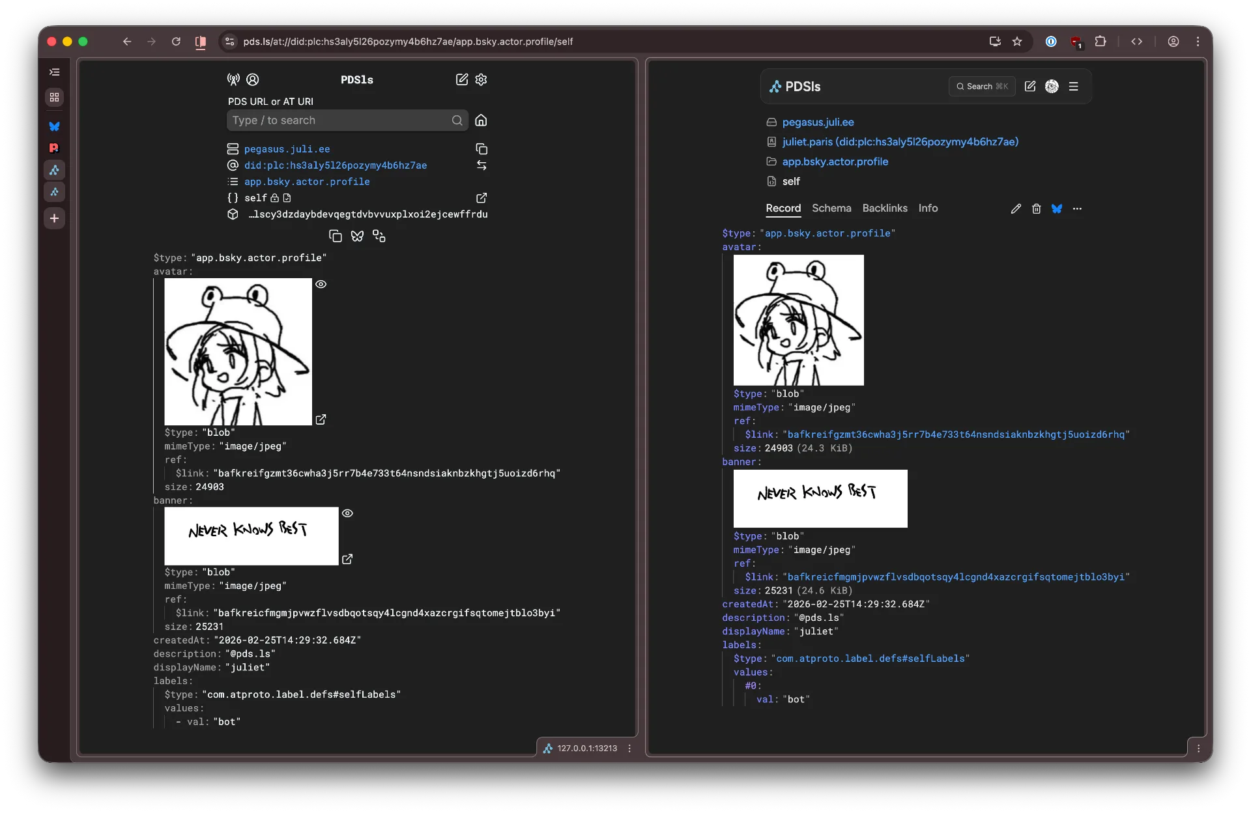The height and width of the screenshot is (813, 1251).
Task: Toggle the collapse sidebar icon at top left
Action: coord(55,72)
